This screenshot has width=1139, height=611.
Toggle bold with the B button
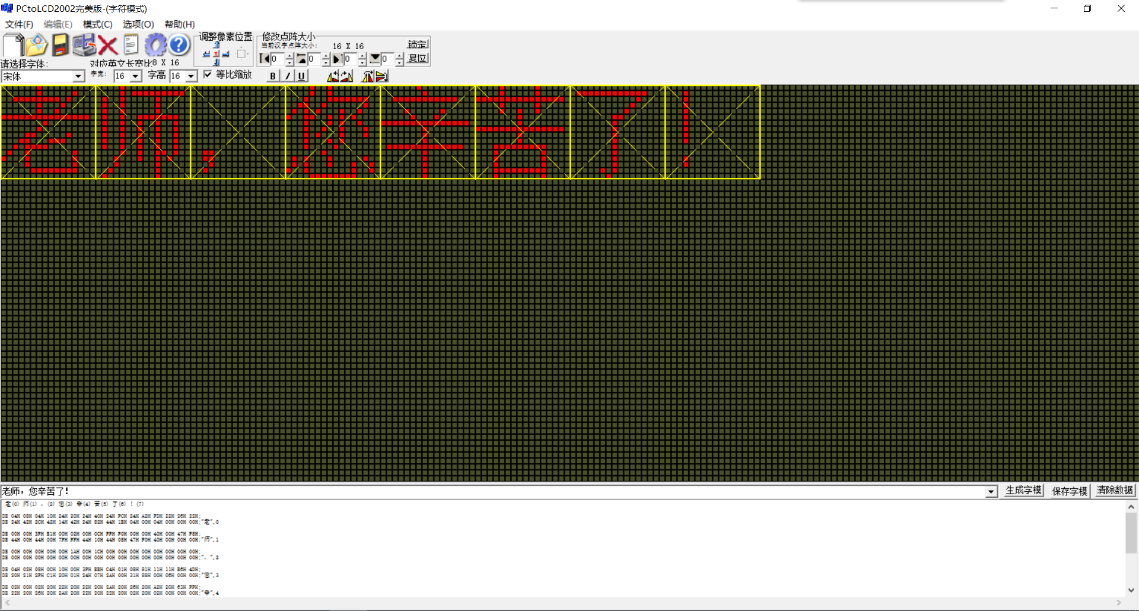click(x=273, y=76)
